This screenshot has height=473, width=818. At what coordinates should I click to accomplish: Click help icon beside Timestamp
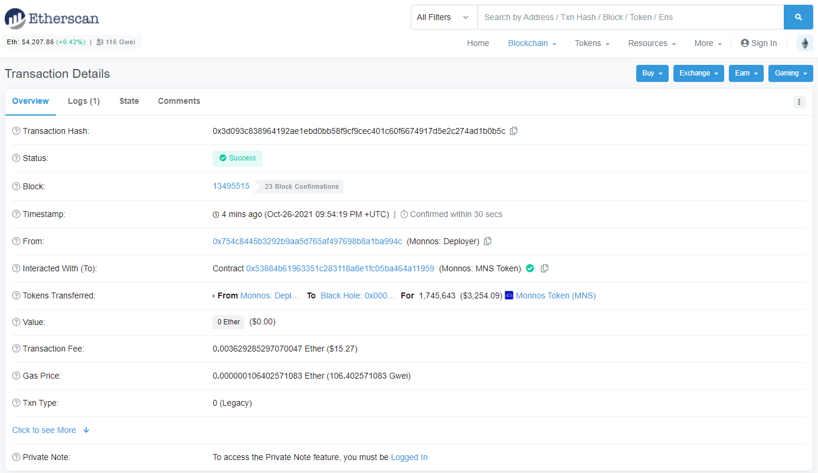(x=17, y=214)
